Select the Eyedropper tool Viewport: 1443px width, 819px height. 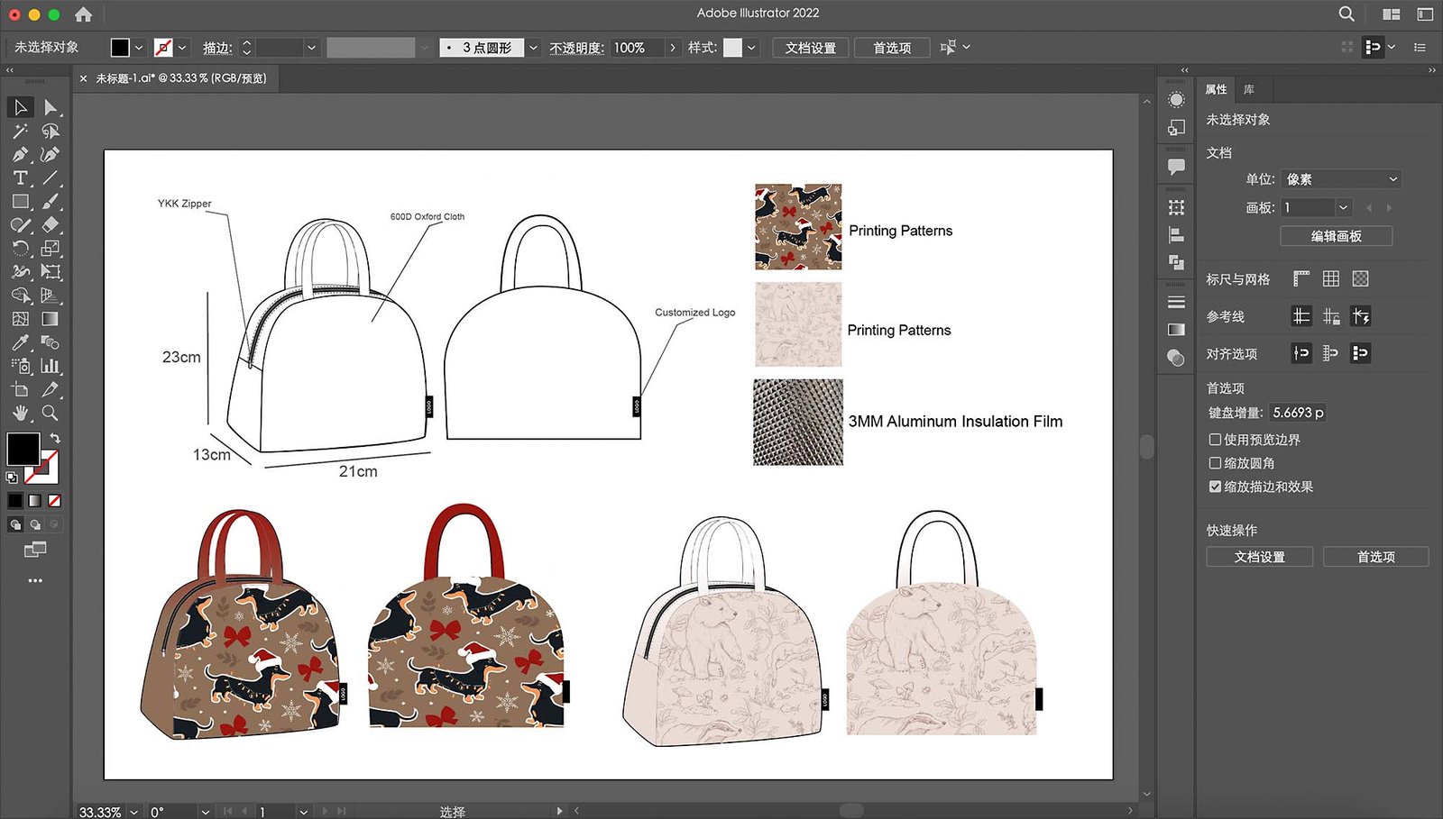coord(20,342)
